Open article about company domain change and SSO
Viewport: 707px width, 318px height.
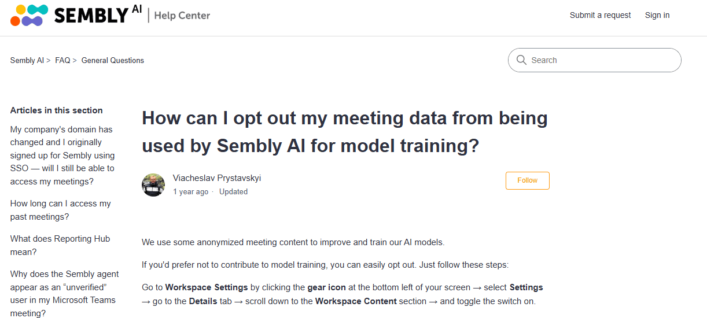click(62, 156)
